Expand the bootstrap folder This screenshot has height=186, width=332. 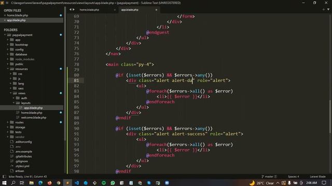(8, 45)
